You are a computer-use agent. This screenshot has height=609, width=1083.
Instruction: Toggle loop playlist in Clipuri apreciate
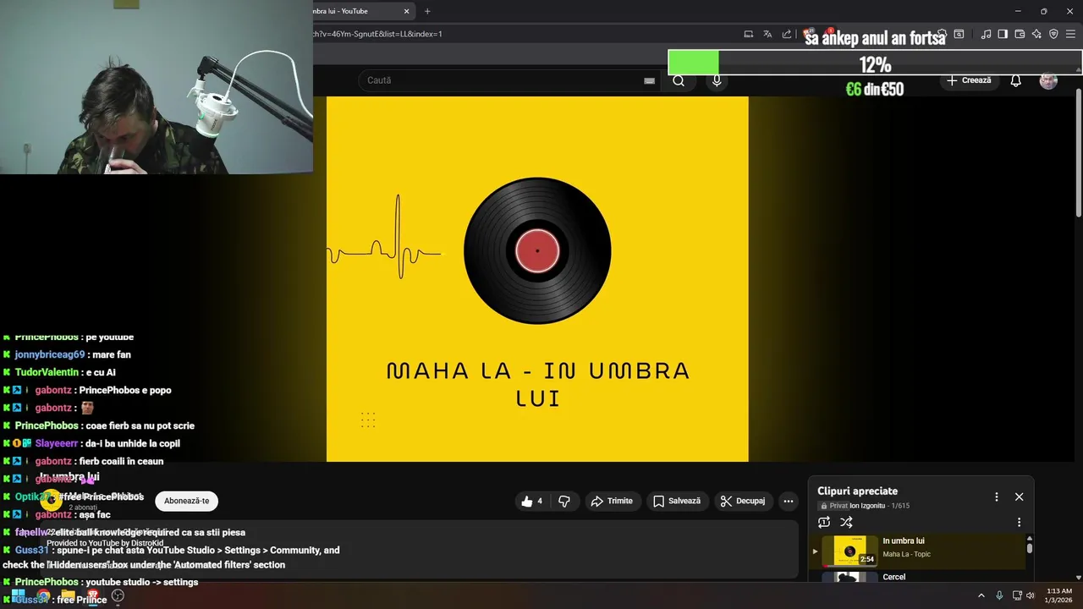tap(824, 522)
